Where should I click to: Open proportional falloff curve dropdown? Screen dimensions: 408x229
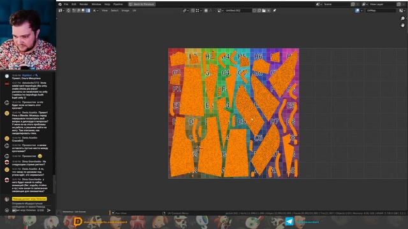(x=211, y=11)
